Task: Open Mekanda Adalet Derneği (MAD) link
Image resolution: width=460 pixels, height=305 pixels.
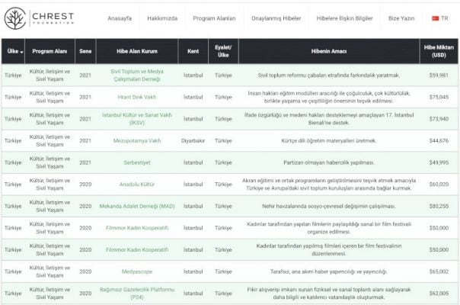Action: pyautogui.click(x=138, y=206)
